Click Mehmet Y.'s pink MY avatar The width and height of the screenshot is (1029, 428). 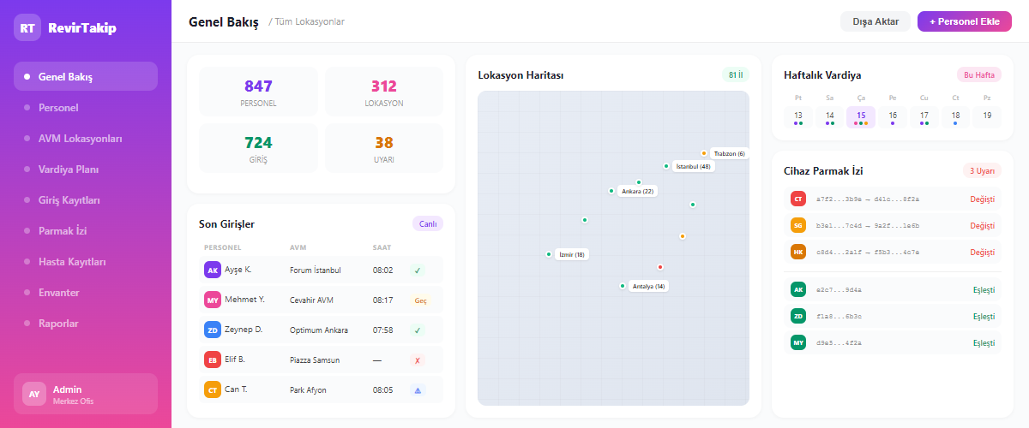(x=213, y=300)
